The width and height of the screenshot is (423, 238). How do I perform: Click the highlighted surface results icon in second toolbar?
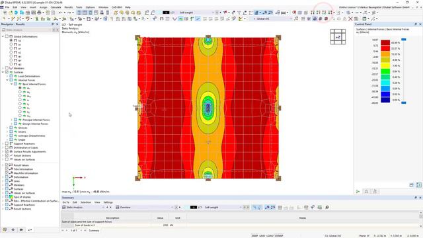180,19
